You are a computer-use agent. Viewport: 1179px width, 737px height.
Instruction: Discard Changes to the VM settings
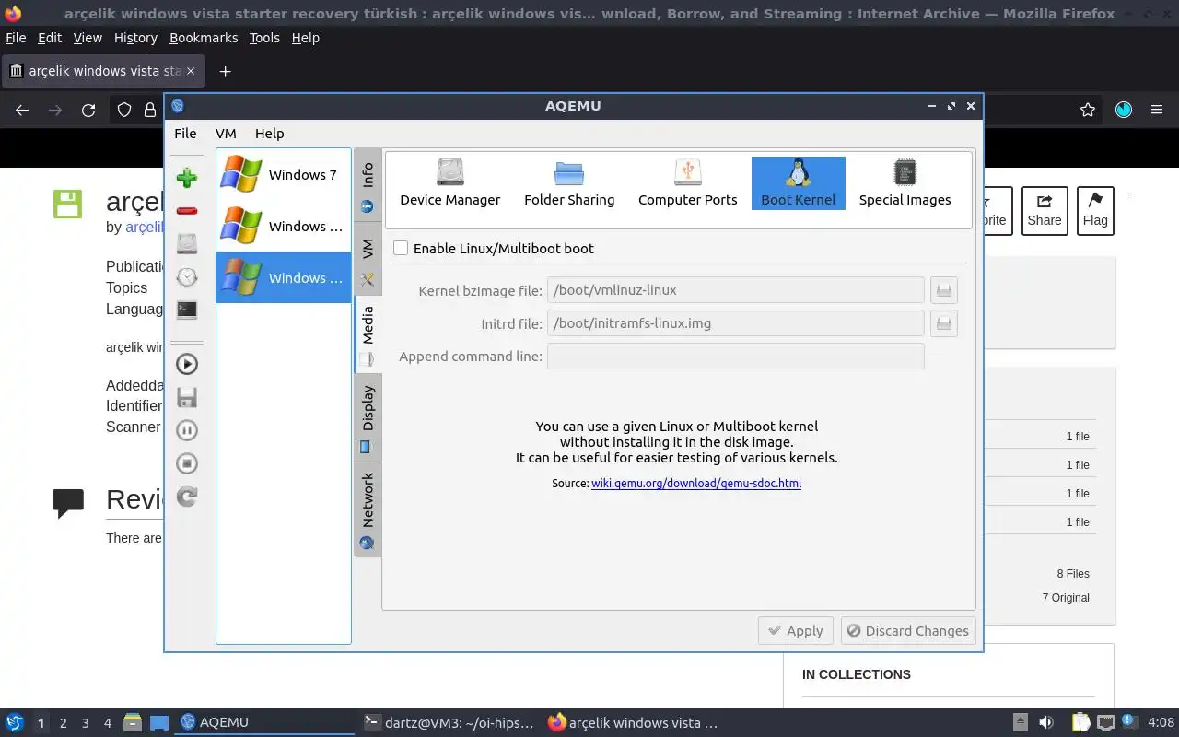[x=908, y=631]
